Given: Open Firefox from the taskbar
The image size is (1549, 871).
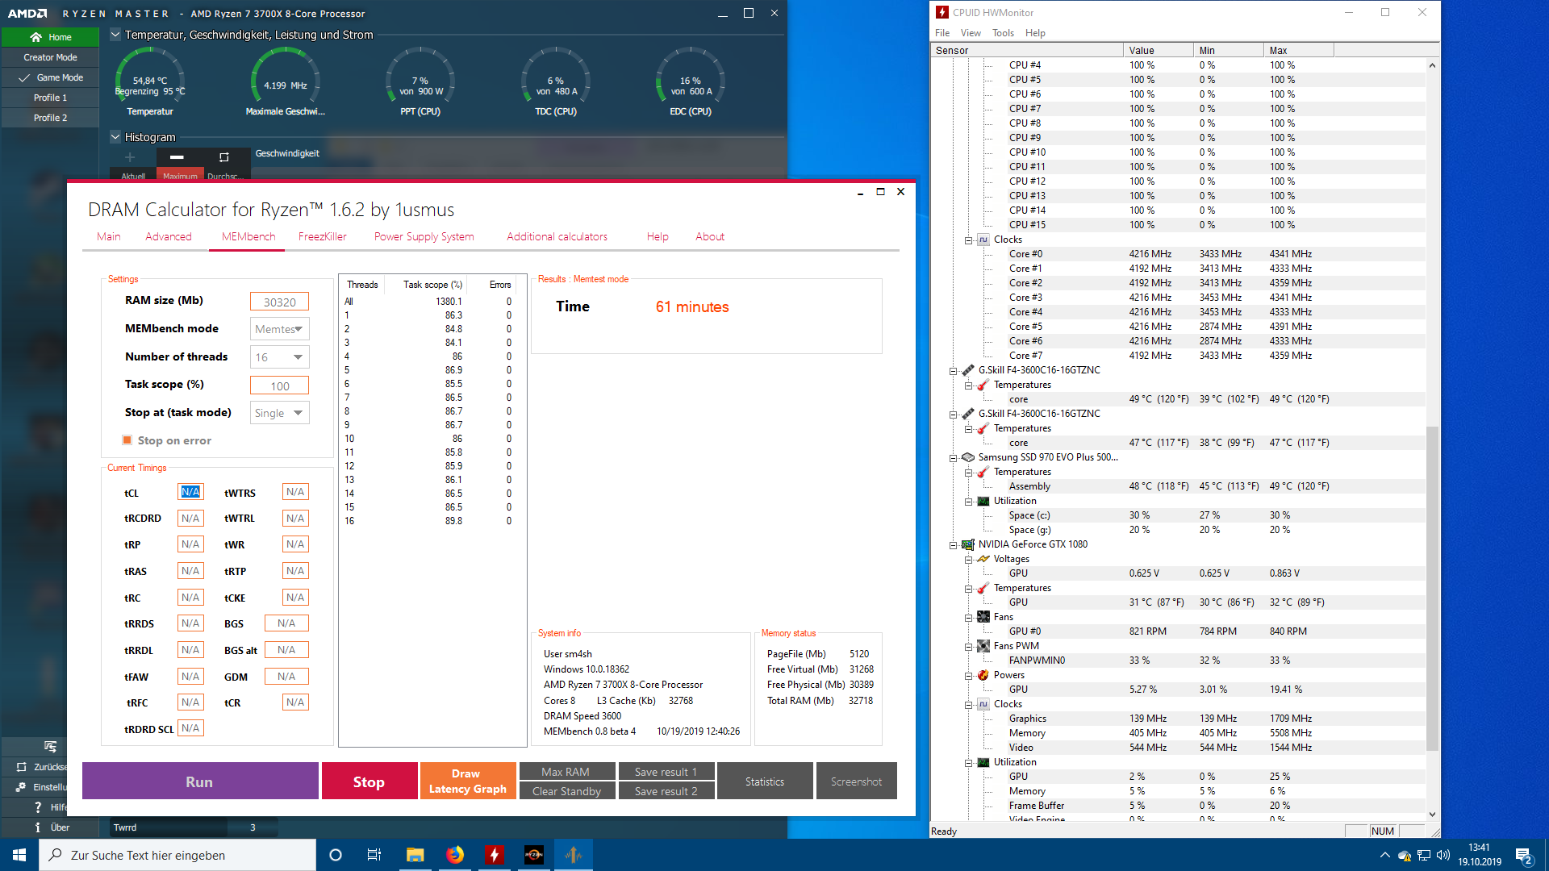Looking at the screenshot, I should click(455, 855).
